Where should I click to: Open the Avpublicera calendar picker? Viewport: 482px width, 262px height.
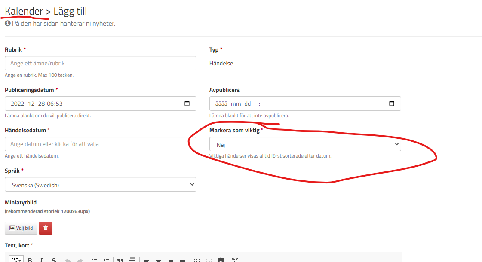[x=391, y=104]
